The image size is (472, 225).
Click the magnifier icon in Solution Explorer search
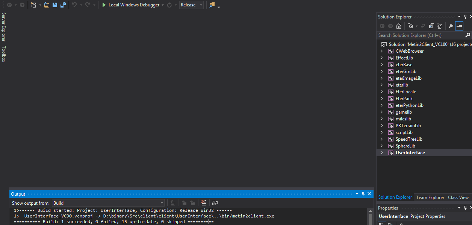(x=468, y=35)
